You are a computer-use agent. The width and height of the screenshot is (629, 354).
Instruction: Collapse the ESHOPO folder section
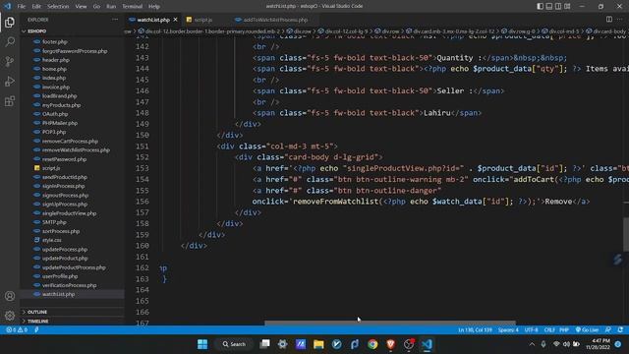click(72, 30)
